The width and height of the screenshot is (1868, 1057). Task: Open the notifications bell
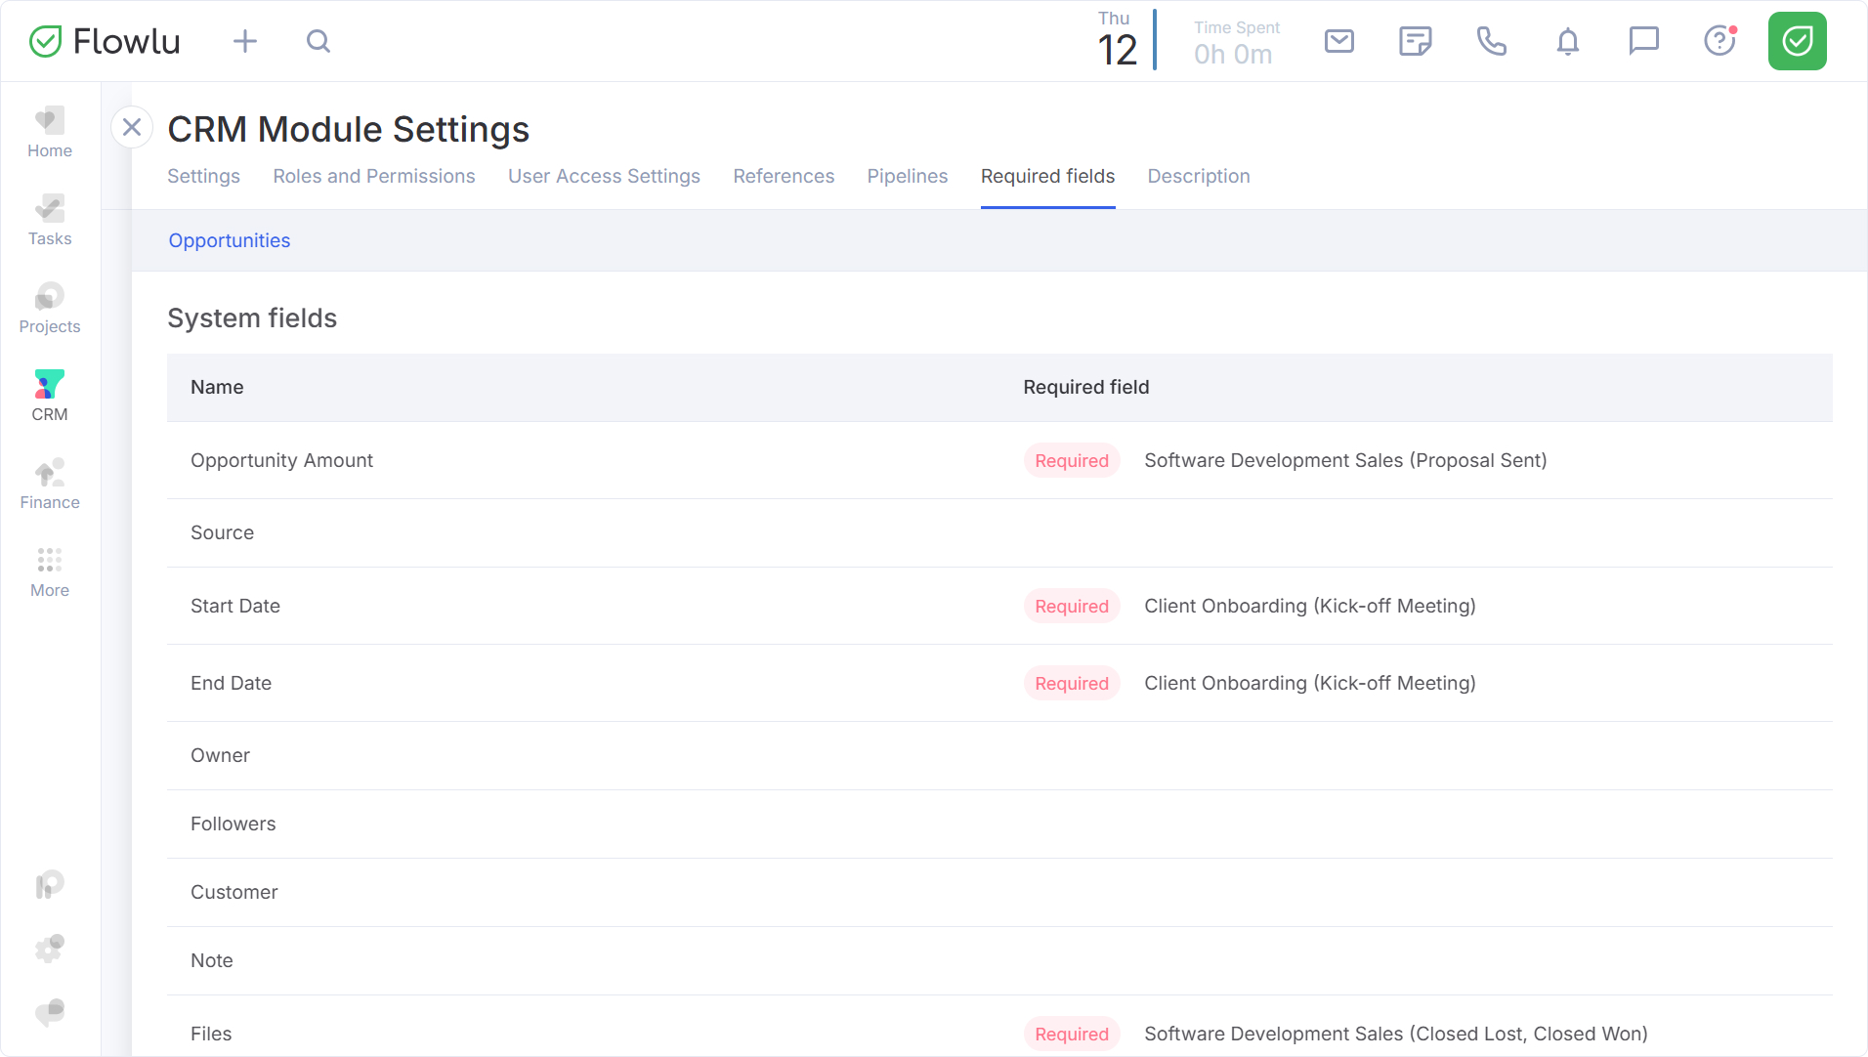click(x=1567, y=41)
